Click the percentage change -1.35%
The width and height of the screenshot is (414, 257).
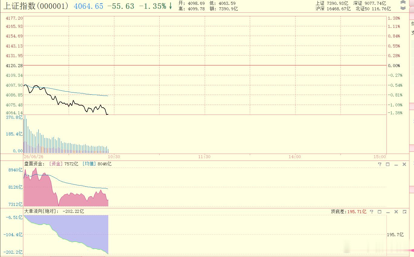(x=153, y=6)
